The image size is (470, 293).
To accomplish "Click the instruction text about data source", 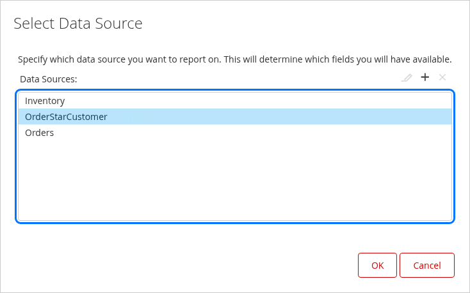I will click(234, 59).
